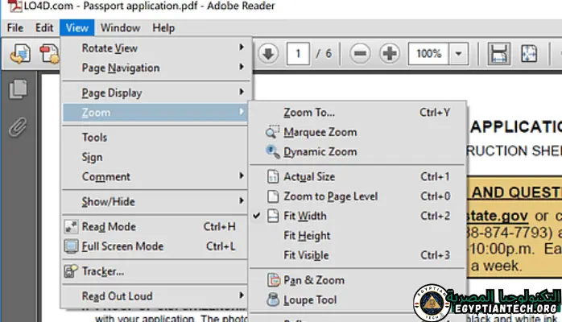Click the state.gov link in document
Image resolution: width=562 pixels, height=322 pixels.
pyautogui.click(x=498, y=216)
